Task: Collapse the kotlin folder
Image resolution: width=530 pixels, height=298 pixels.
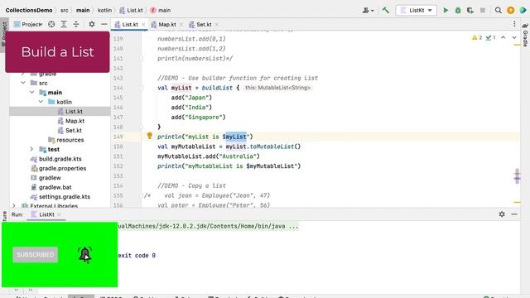Action: pos(41,102)
